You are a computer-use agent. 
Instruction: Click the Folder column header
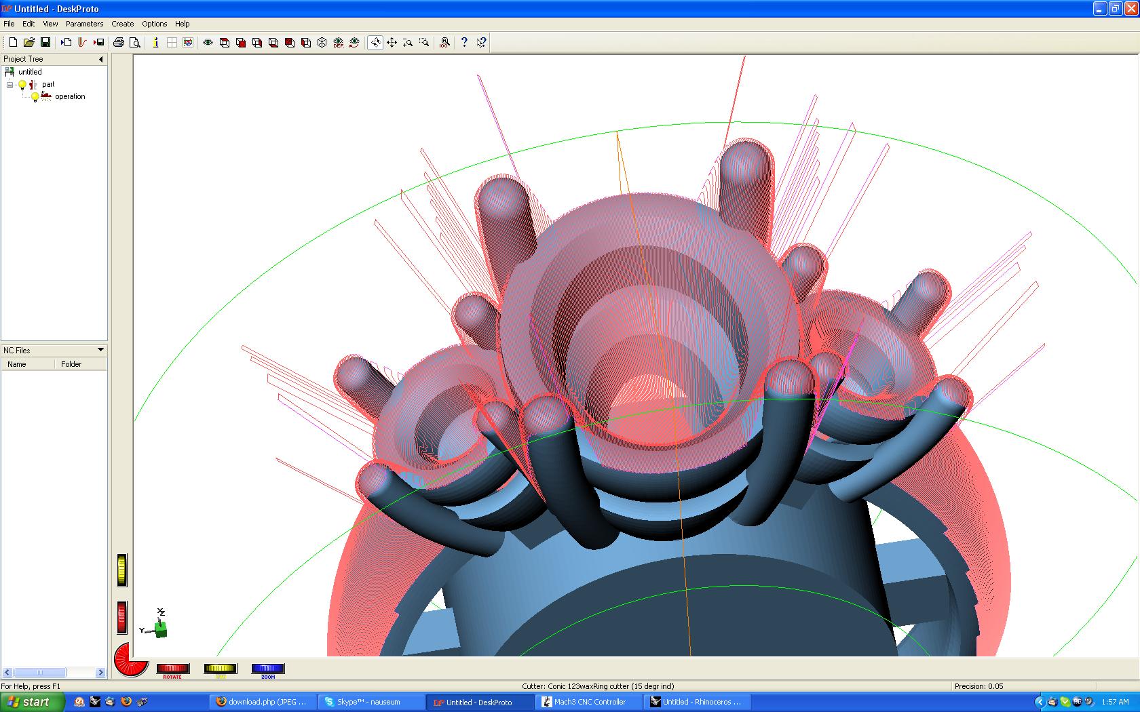pos(71,364)
